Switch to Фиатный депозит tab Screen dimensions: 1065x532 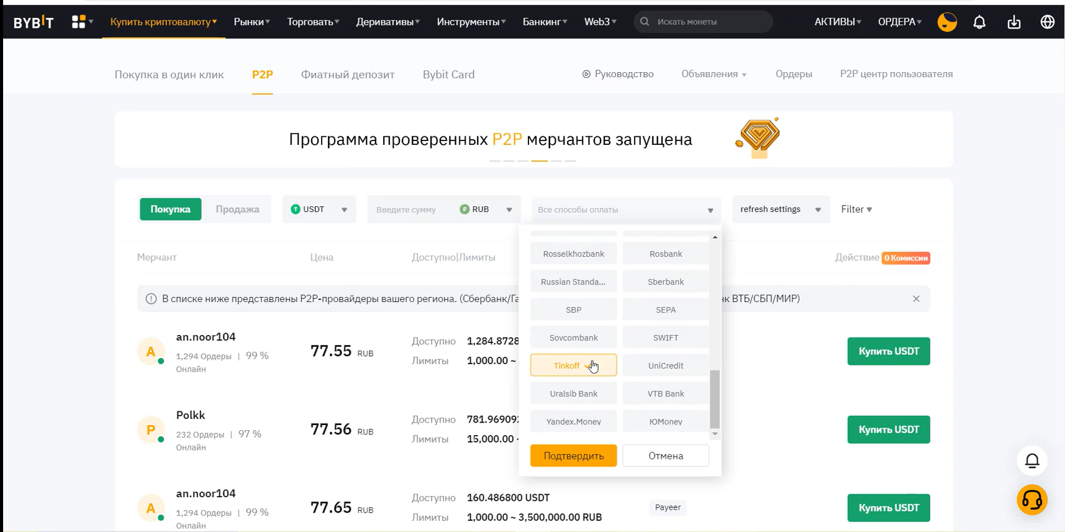point(348,75)
